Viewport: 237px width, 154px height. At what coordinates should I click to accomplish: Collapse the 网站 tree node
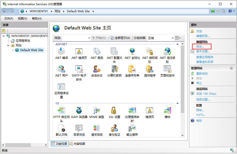[8, 45]
